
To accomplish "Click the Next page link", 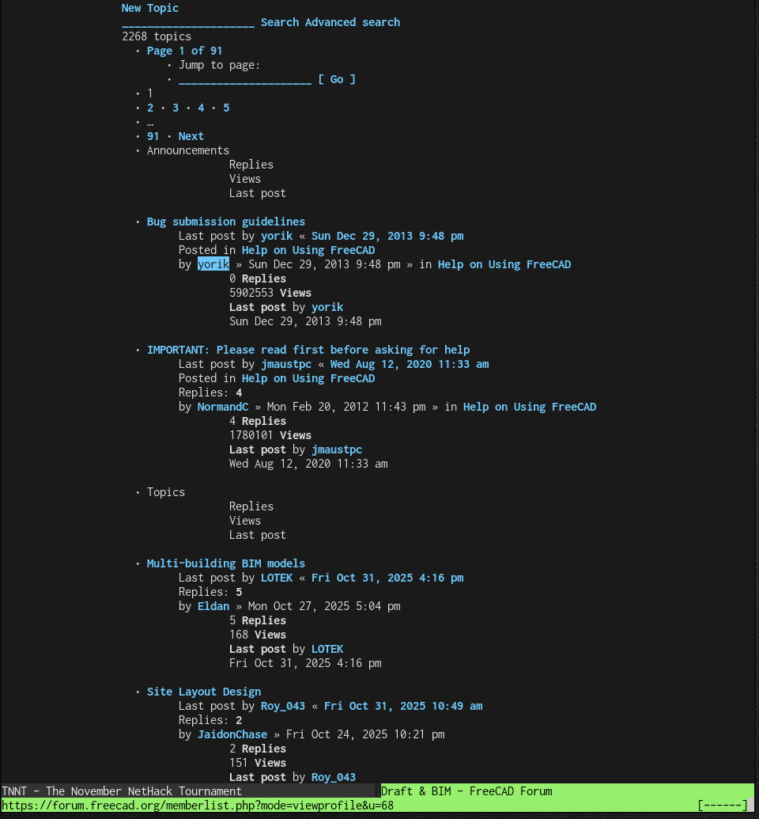I will [191, 135].
